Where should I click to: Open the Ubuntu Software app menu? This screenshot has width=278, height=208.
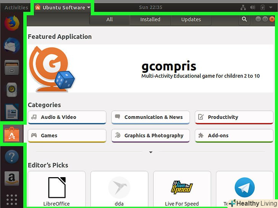pos(63,8)
